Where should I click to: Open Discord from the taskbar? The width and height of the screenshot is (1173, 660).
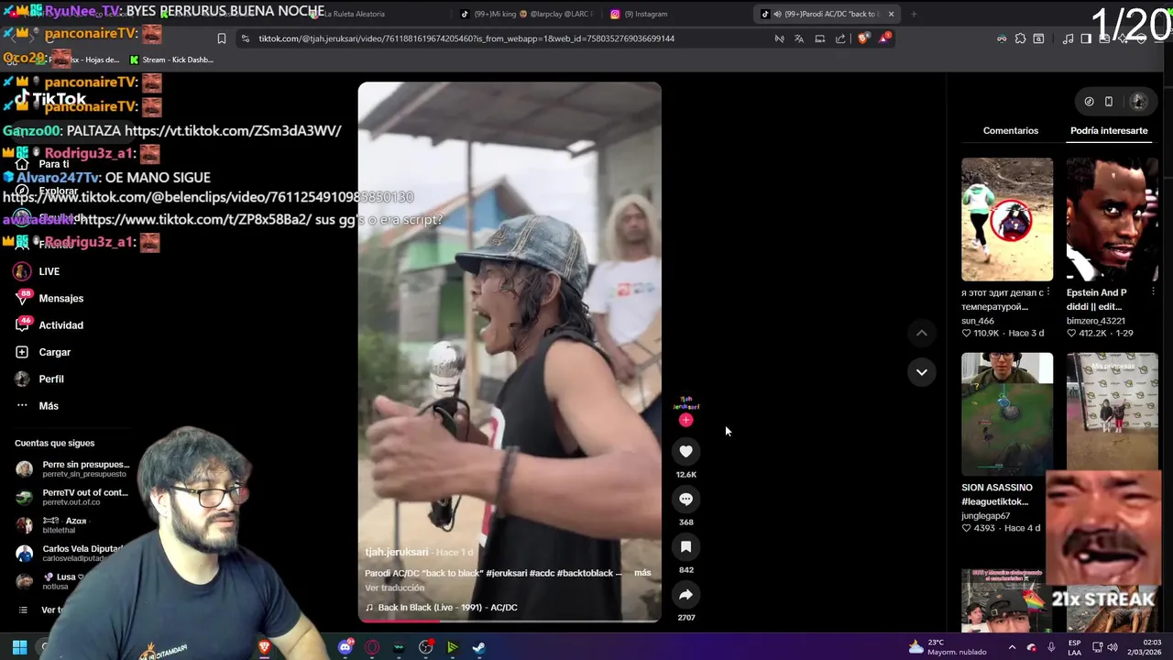345,647
